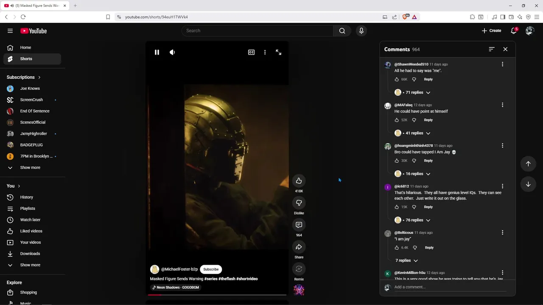Open History in the sidebar
Image resolution: width=543 pixels, height=305 pixels.
click(32, 197)
